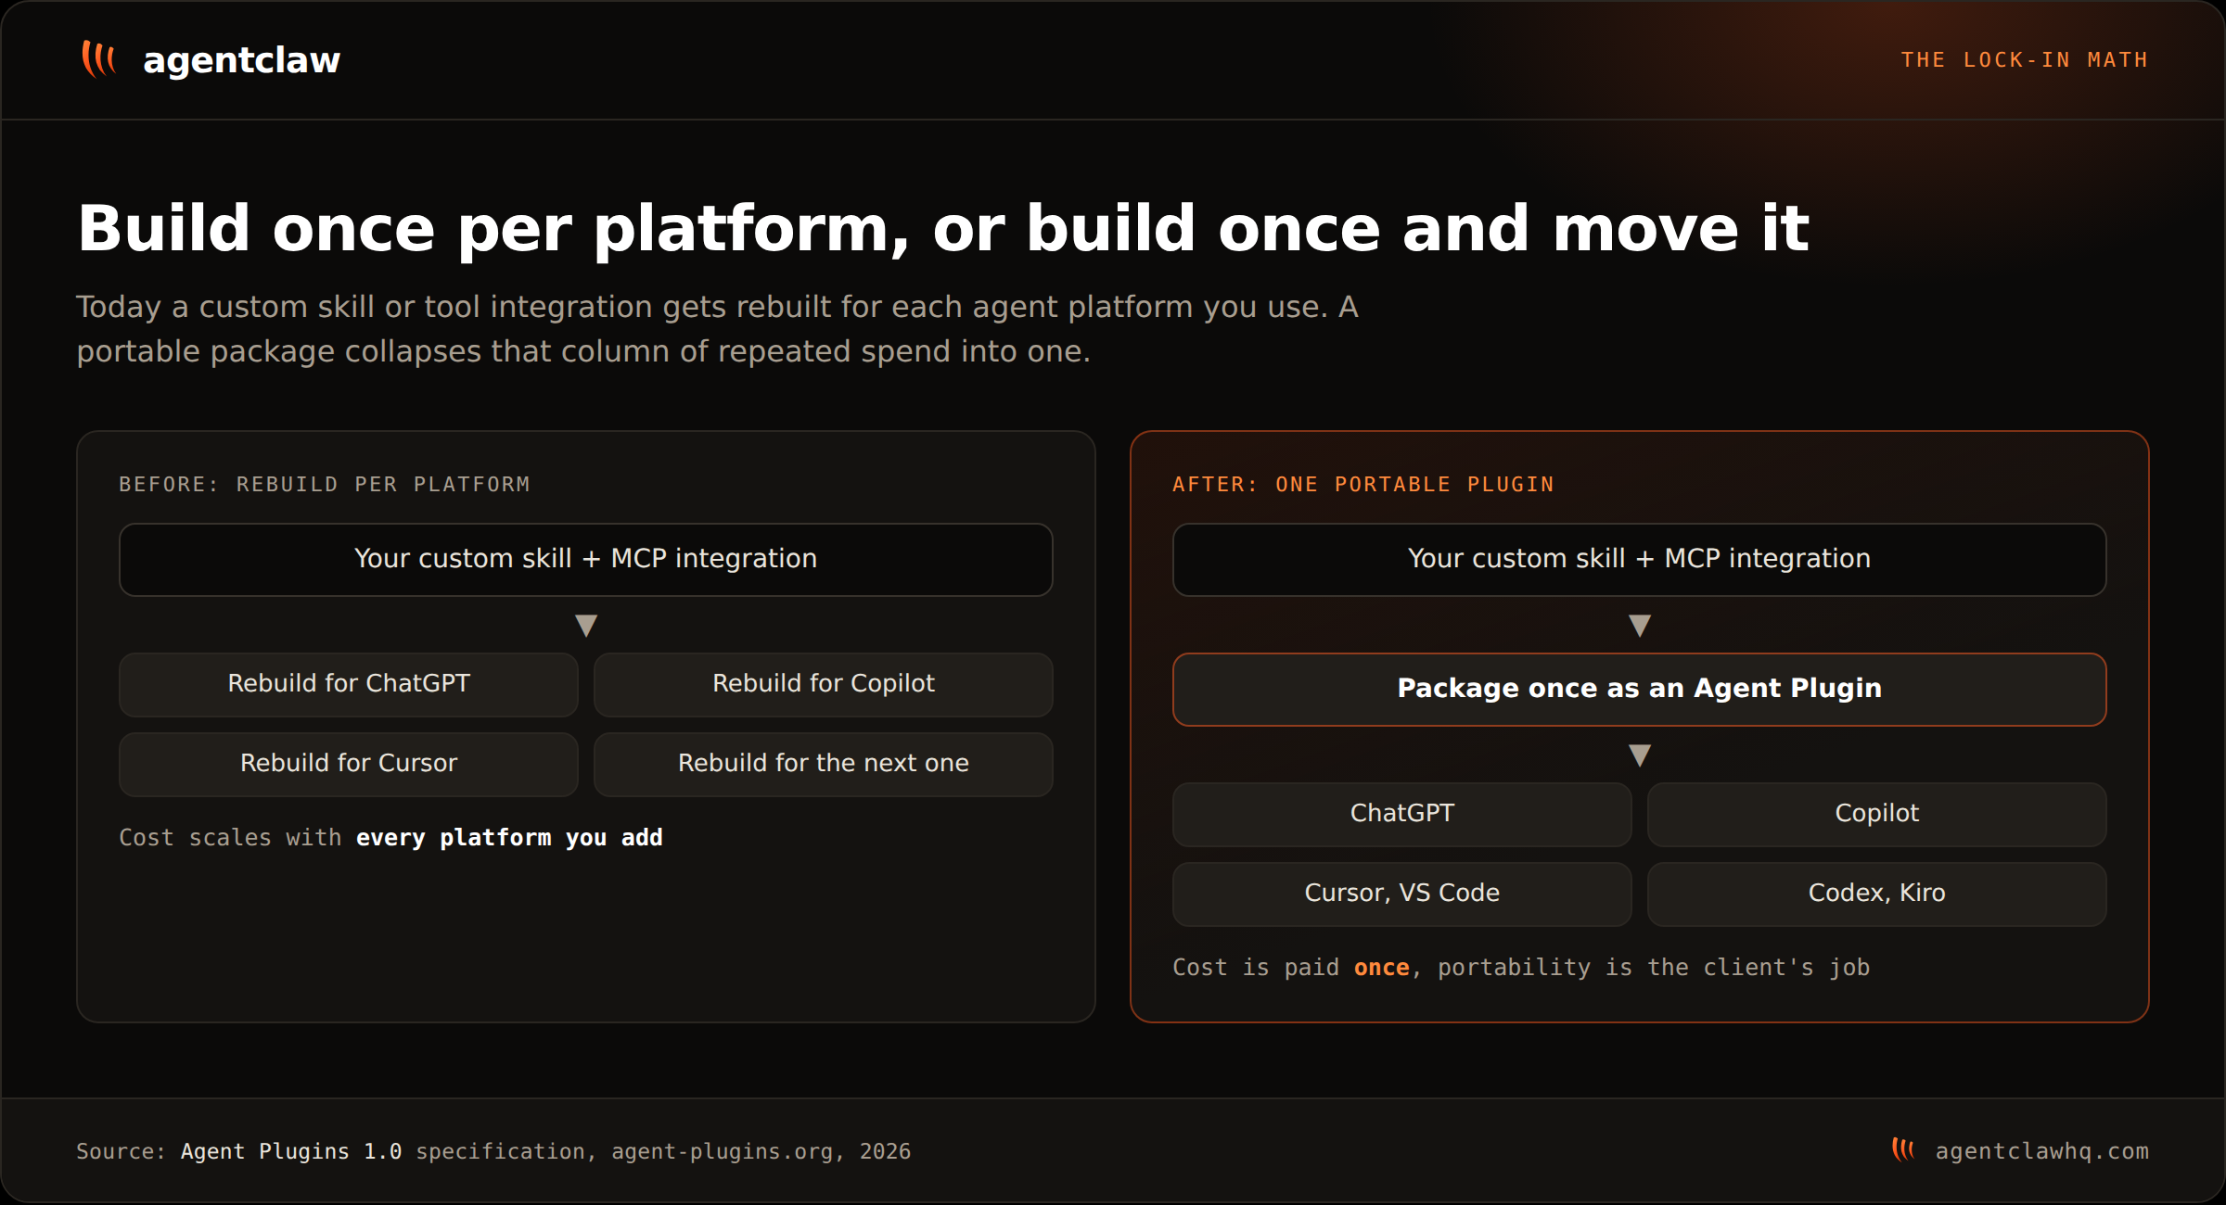Click the 'Copilot' box in After panel
This screenshot has height=1205, width=2226.
pyautogui.click(x=1877, y=815)
